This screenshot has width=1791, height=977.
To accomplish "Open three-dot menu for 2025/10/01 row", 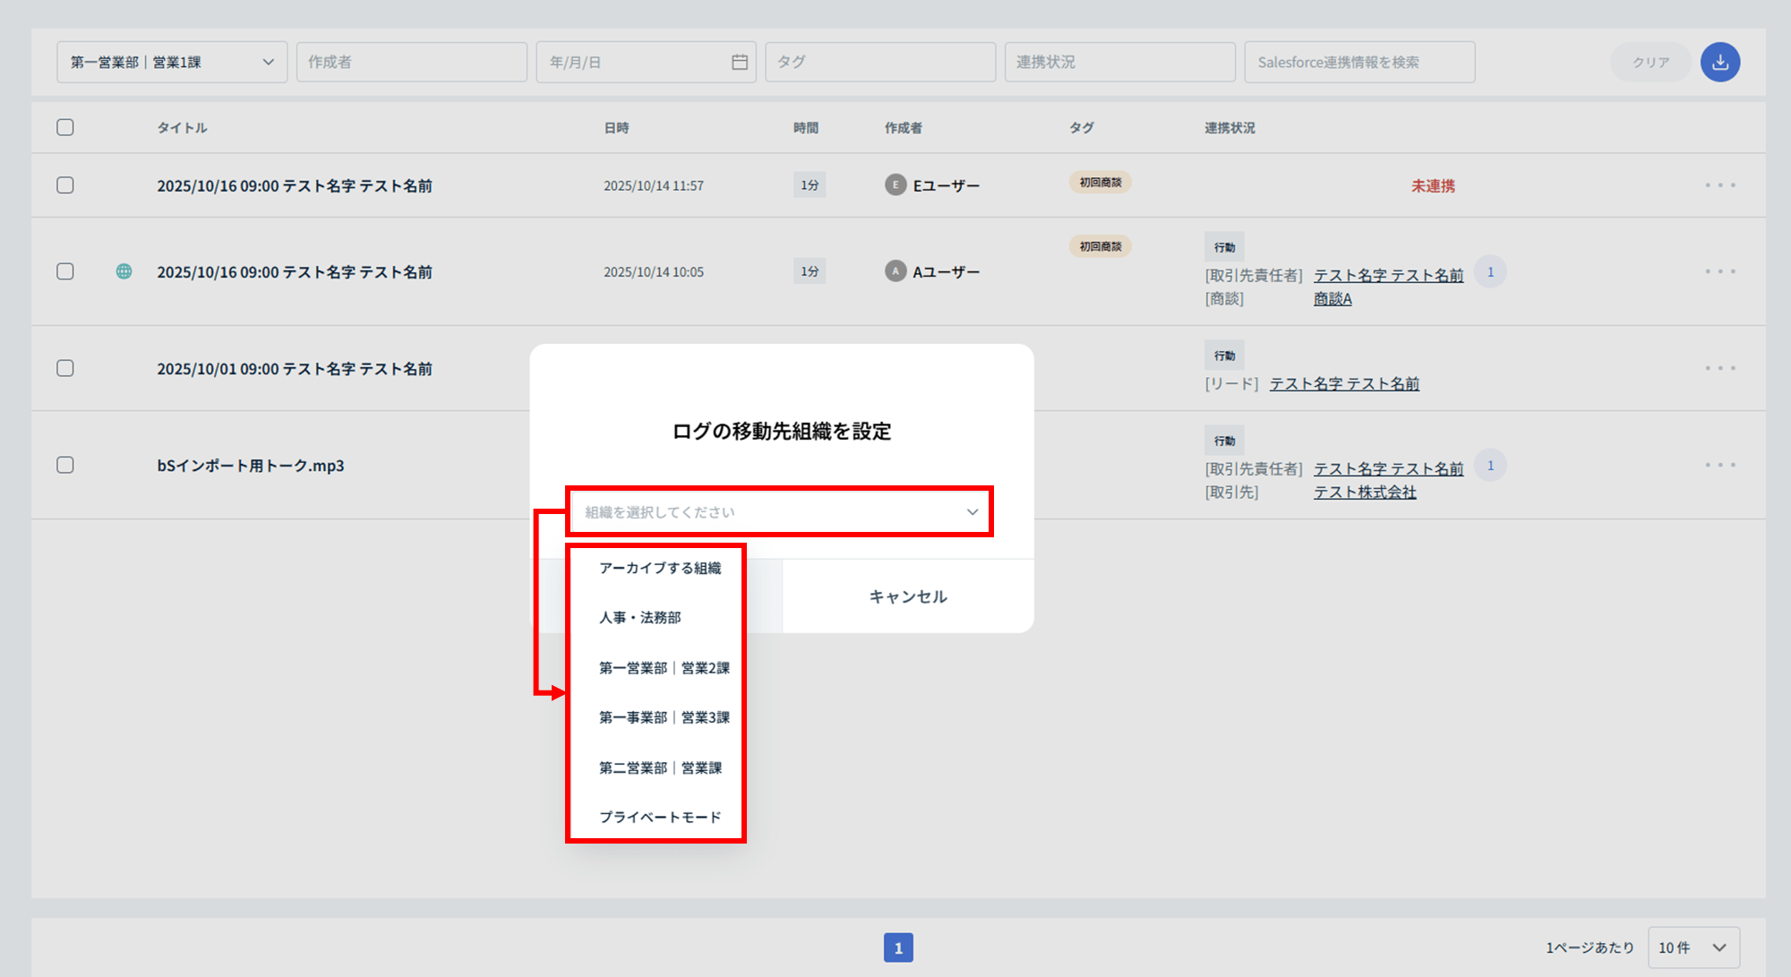I will point(1719,368).
